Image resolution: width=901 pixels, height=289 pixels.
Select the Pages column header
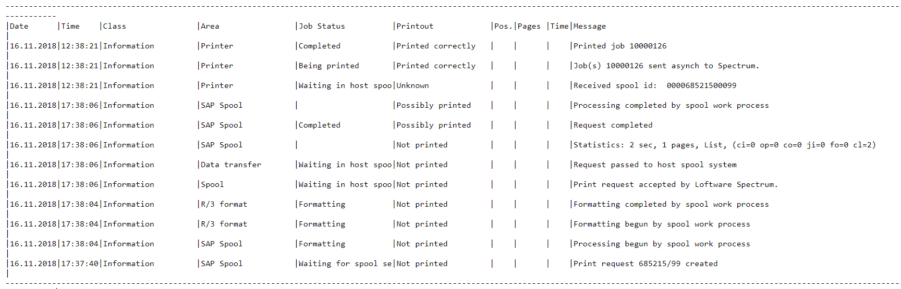click(529, 26)
